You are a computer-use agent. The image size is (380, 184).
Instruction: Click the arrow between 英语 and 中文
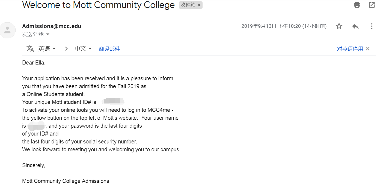(x=66, y=49)
